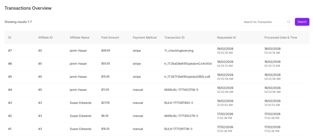Viewport: 313px width, 138px height.
Task: Click the $6.30 paid amount
Action: (105, 116)
